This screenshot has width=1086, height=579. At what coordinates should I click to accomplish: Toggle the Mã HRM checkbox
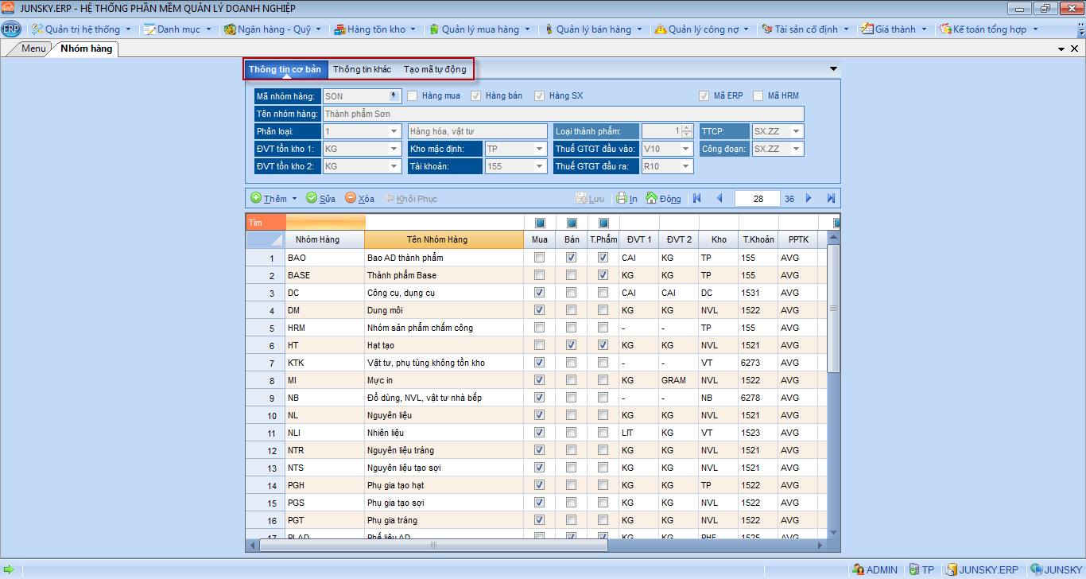point(758,96)
